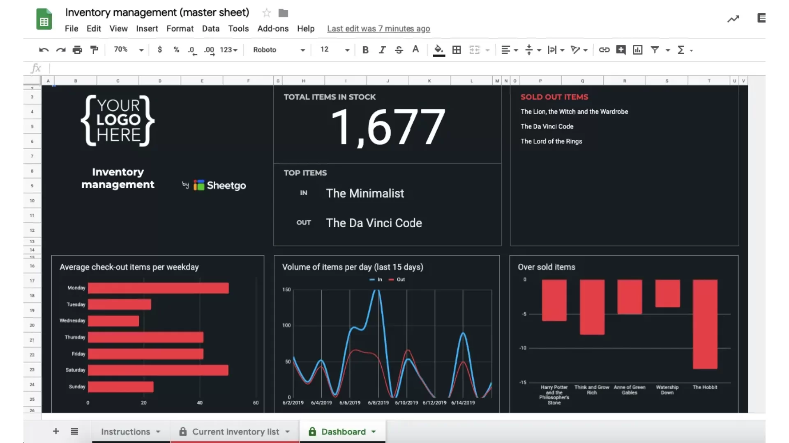Expand the Dashboard sheet tab menu

(374, 432)
